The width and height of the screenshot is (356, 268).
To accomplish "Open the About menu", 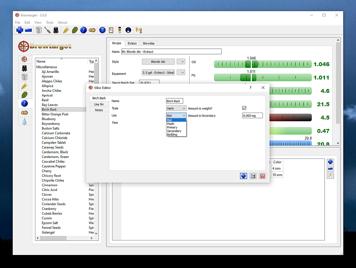I will [63, 23].
